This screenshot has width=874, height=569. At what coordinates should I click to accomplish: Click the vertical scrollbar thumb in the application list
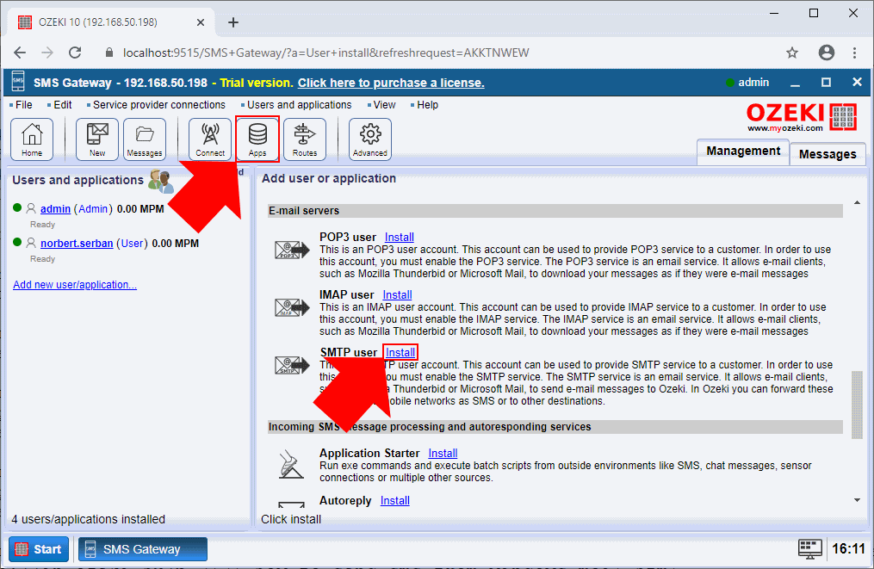(857, 405)
